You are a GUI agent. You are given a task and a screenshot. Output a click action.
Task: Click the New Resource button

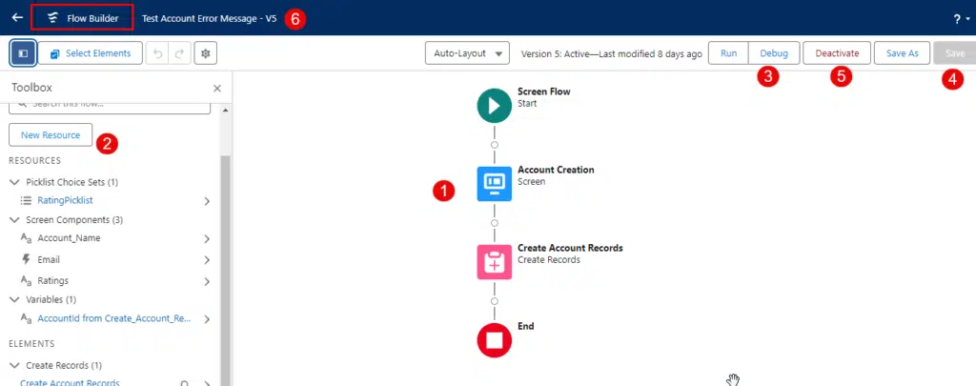[51, 134]
